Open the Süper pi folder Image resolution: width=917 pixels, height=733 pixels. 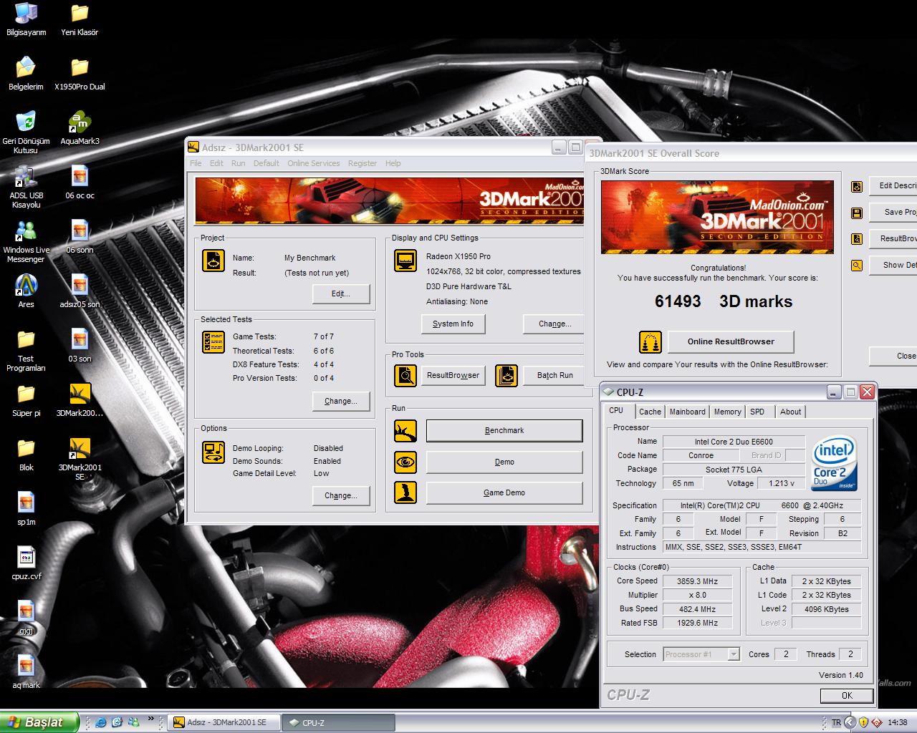[x=26, y=400]
